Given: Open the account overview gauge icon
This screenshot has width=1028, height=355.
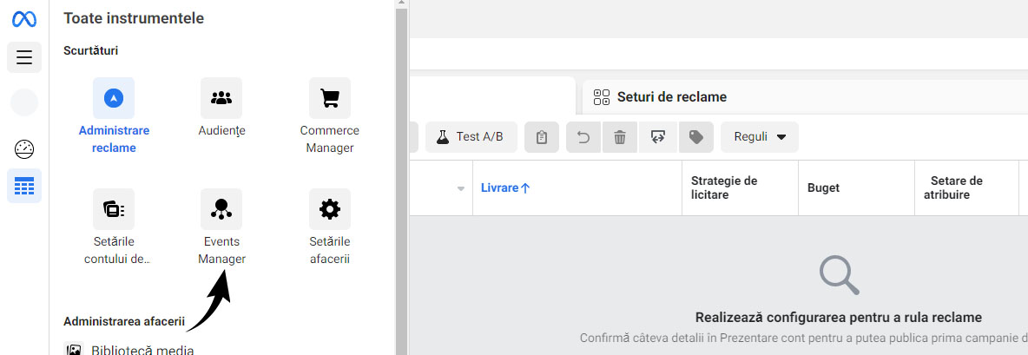Looking at the screenshot, I should coord(24,149).
